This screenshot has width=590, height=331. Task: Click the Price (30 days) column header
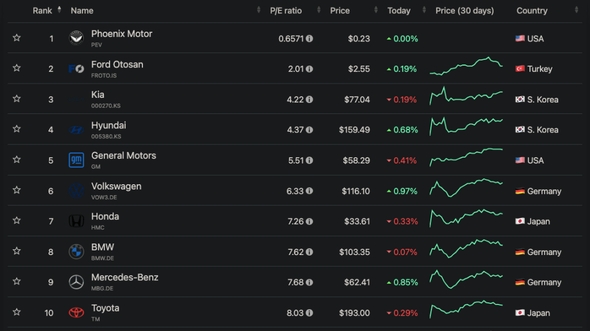coord(464,10)
